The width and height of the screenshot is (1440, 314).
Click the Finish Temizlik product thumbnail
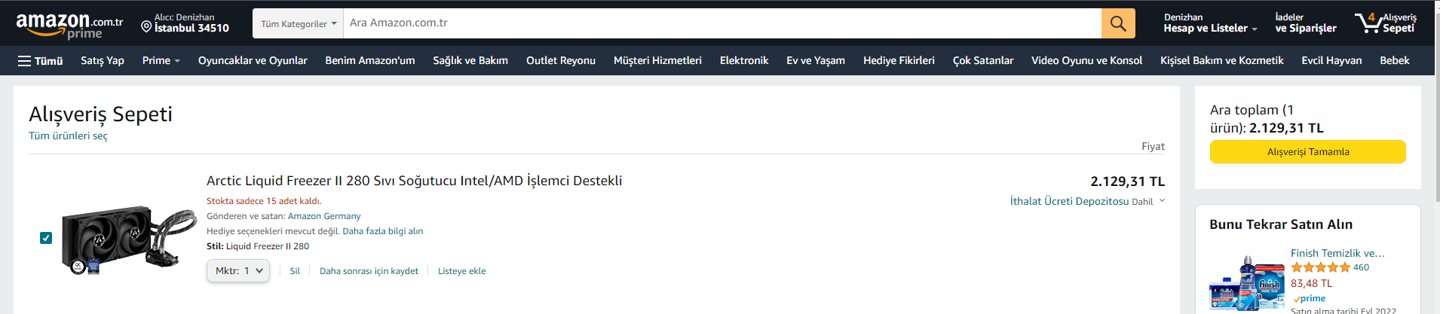pos(1247,284)
